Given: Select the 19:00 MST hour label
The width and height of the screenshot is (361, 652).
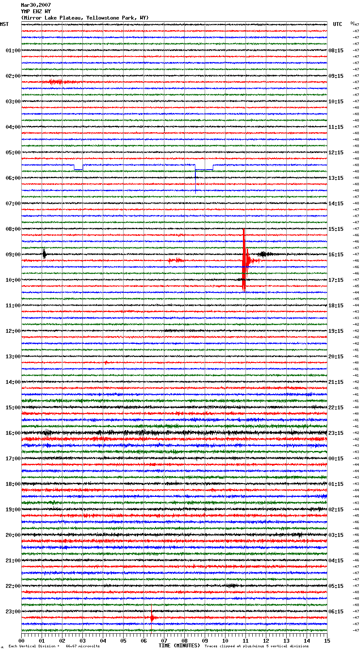Looking at the screenshot, I should tap(13, 510).
